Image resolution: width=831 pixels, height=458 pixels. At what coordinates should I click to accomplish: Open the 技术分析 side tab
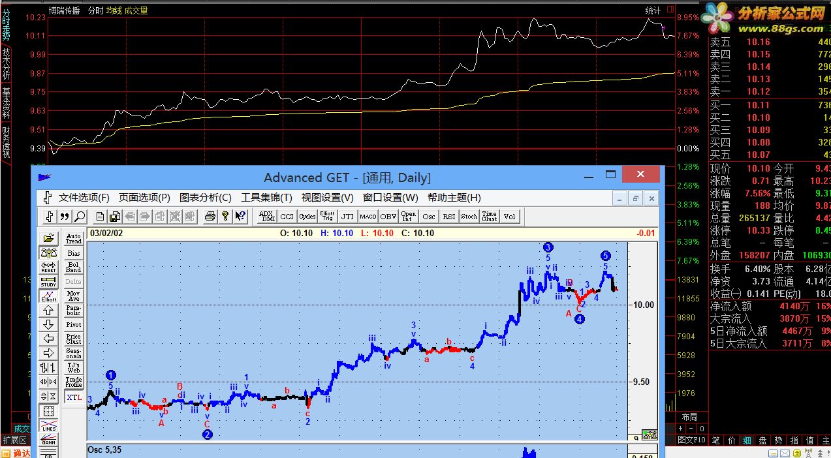tap(6, 64)
